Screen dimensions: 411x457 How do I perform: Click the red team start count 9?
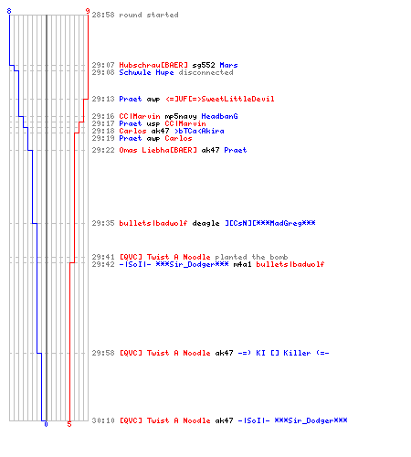(88, 11)
